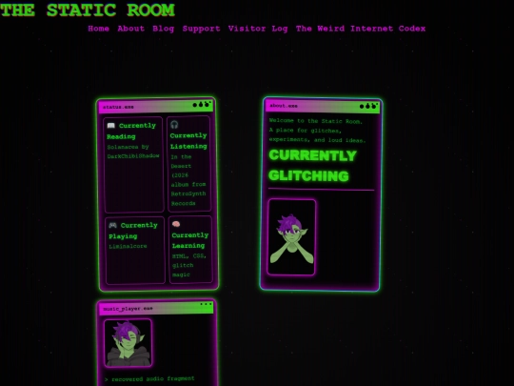
Task: Click the 'Solanacea by DarkChibiShadow' reading text
Action: point(133,152)
